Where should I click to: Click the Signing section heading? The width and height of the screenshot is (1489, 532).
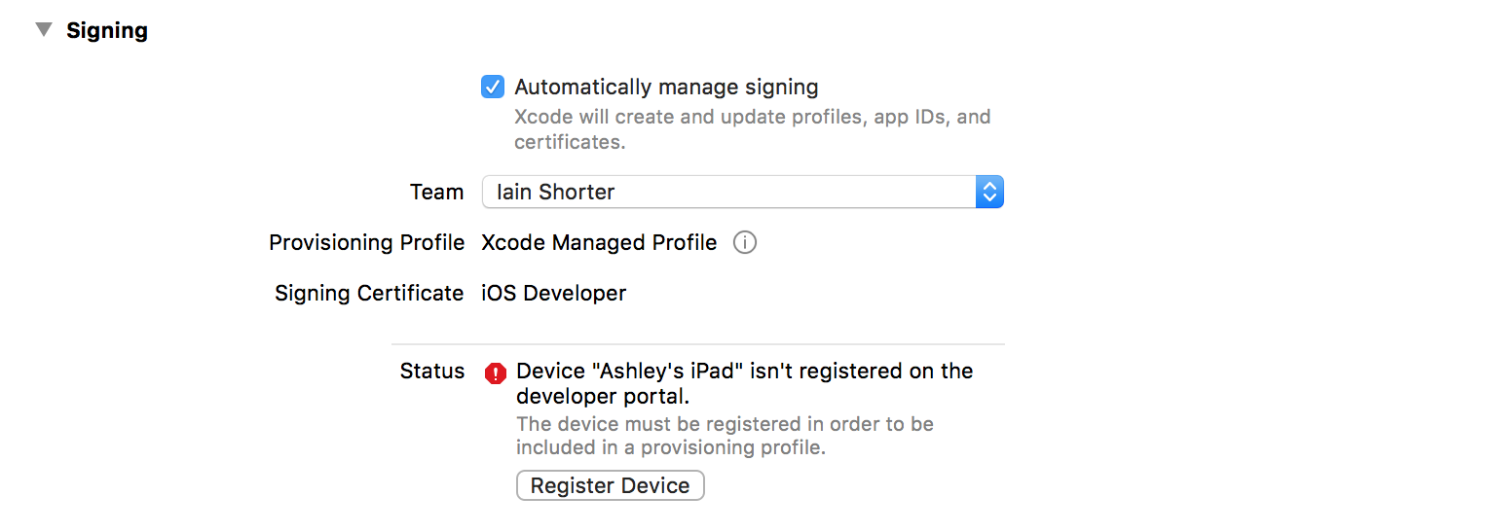(x=107, y=30)
